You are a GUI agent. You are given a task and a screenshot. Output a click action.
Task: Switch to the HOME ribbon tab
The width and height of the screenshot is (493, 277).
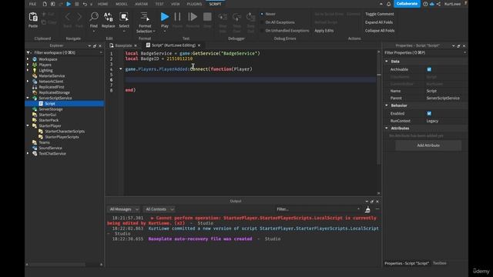(x=102, y=4)
